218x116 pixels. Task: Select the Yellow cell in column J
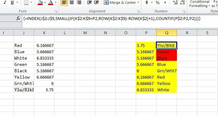(24, 77)
